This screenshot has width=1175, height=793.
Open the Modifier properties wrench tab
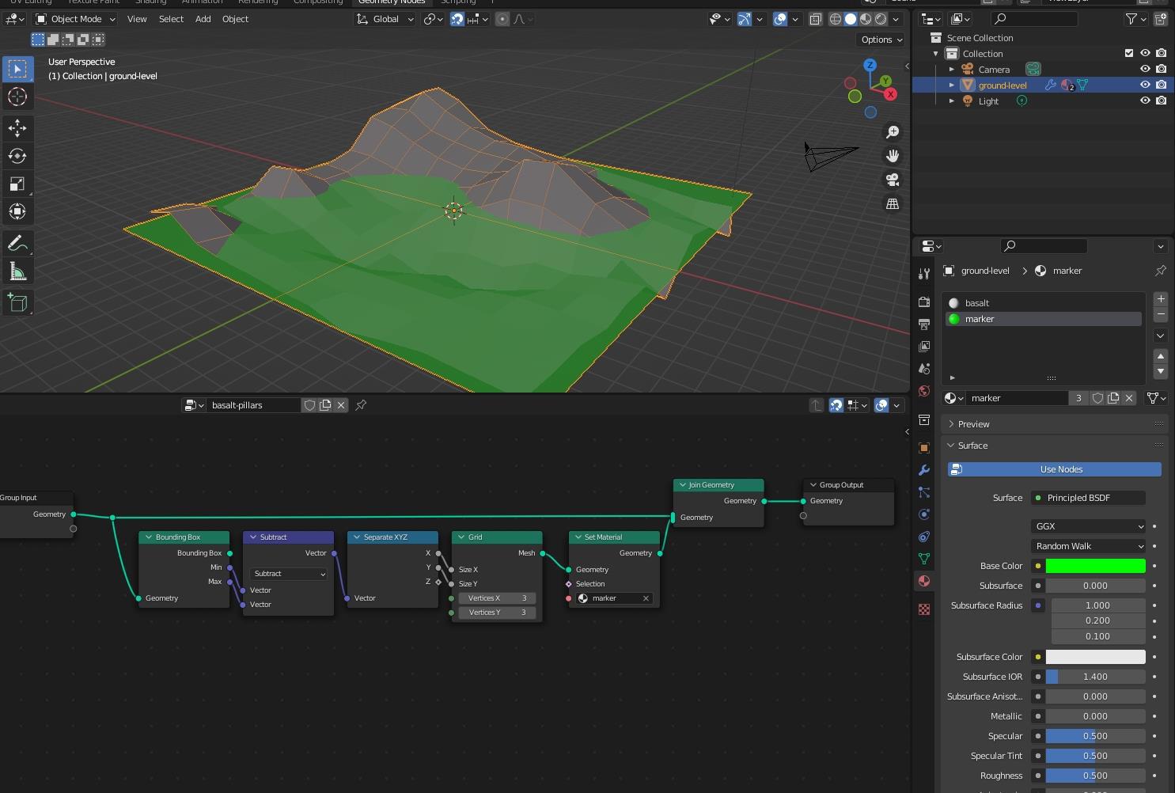pyautogui.click(x=923, y=470)
